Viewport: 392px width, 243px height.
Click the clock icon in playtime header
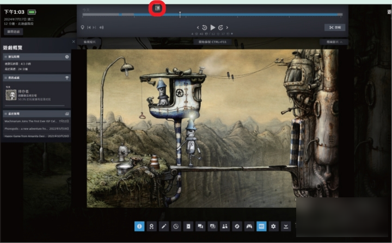click(67, 57)
